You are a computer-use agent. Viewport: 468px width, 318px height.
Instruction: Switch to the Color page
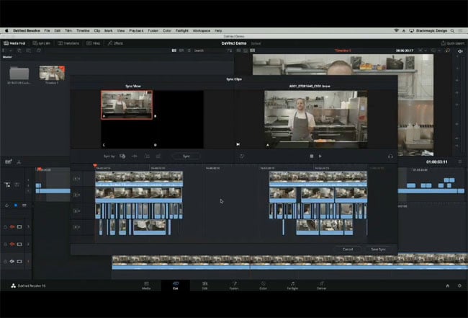(263, 286)
